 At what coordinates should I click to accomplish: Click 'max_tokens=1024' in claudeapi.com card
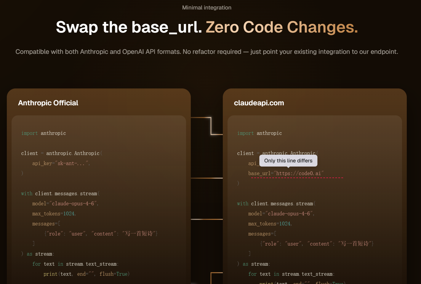point(270,224)
